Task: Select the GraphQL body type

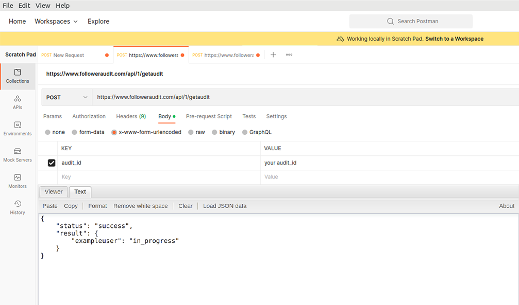Action: 245,132
